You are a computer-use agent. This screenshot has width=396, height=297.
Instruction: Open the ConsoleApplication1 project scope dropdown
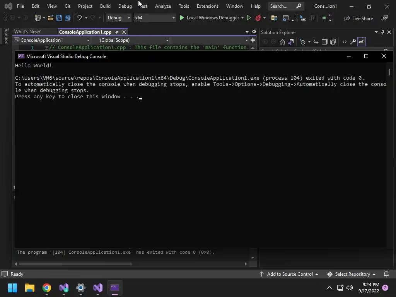(x=52, y=40)
